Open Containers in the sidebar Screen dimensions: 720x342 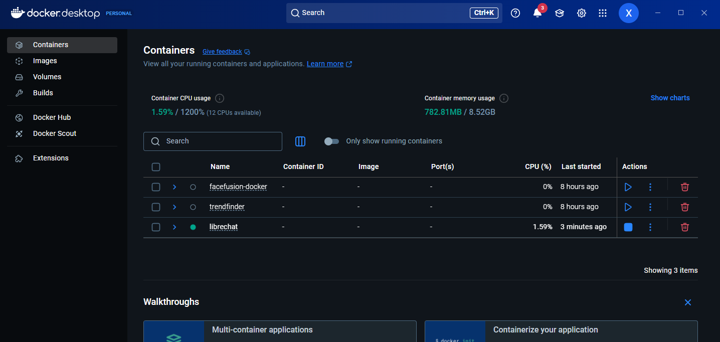[x=62, y=45]
